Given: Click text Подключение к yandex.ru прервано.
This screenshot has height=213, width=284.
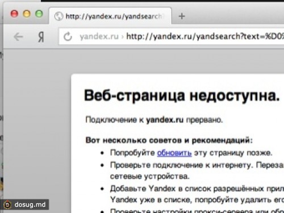Looking at the screenshot, I should tap(154, 120).
